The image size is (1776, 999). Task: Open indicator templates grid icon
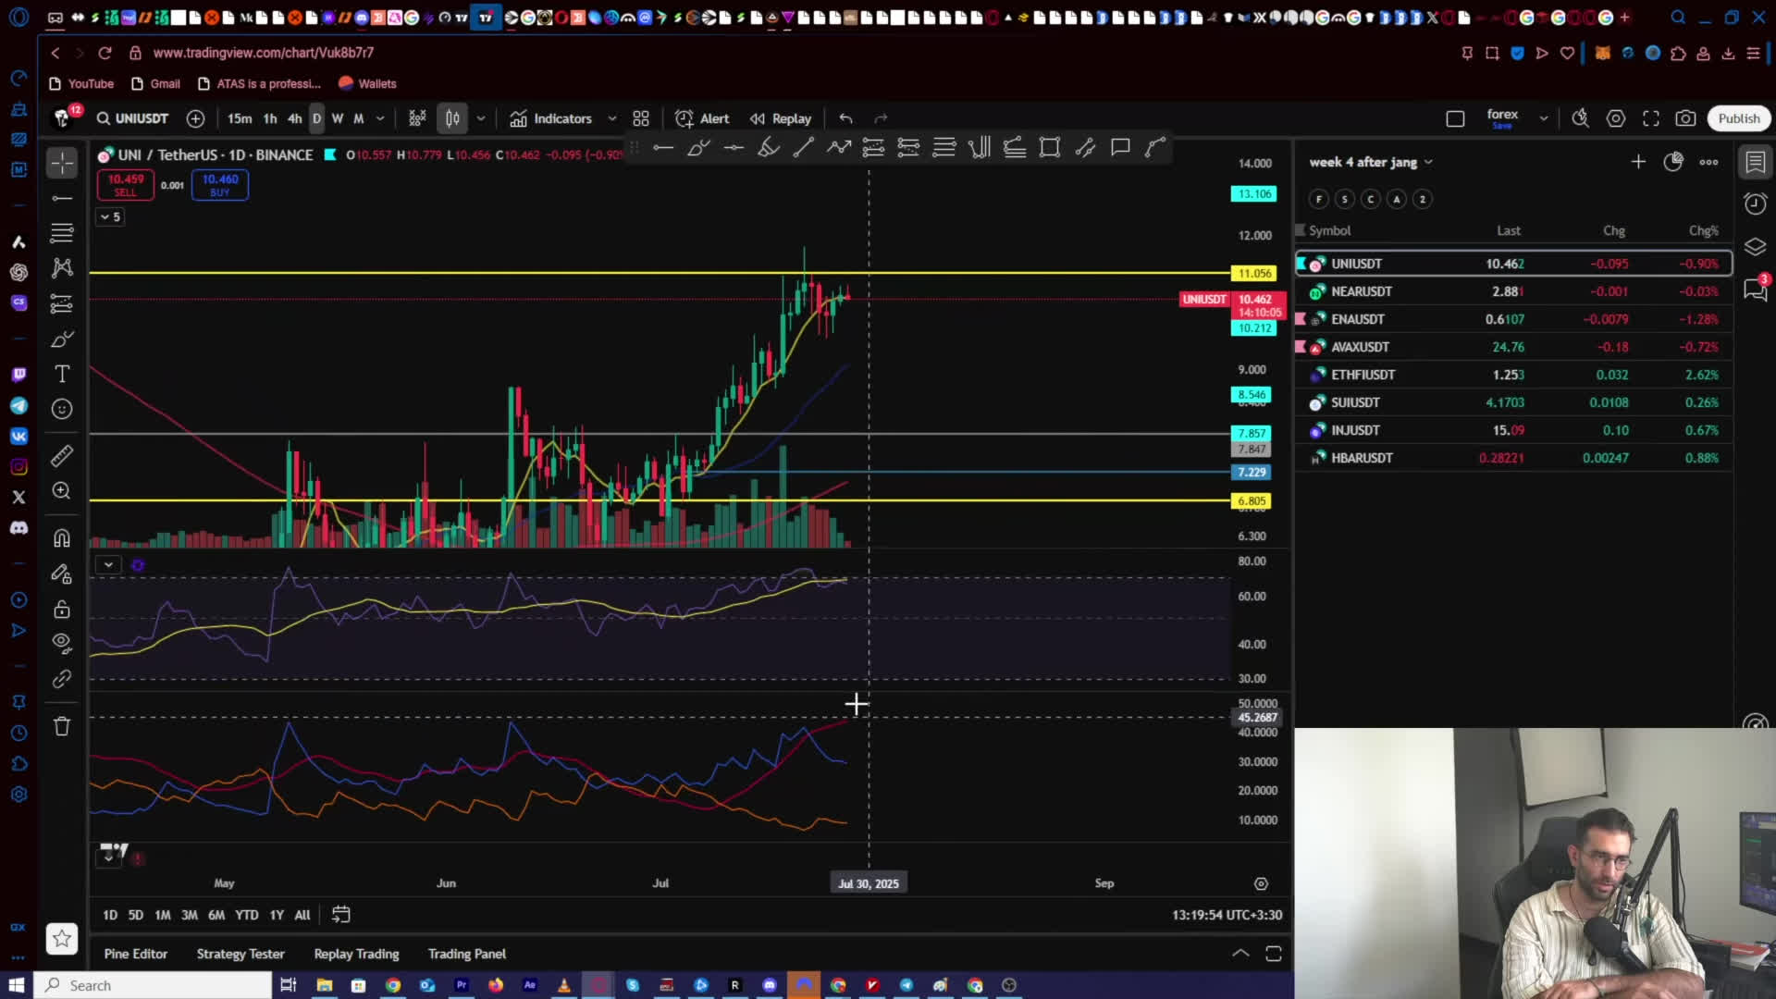[641, 118]
